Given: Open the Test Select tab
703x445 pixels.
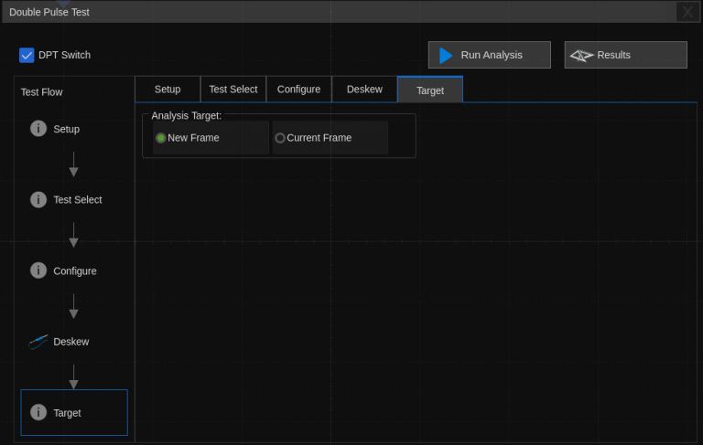Looking at the screenshot, I should tap(233, 90).
